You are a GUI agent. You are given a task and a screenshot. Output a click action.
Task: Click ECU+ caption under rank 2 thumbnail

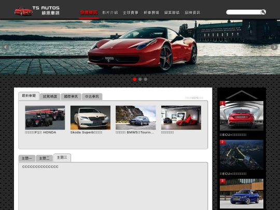point(233,174)
